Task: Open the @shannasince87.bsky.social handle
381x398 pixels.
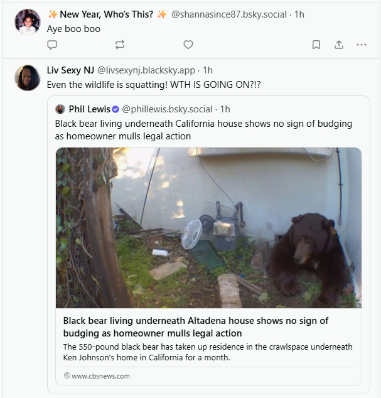Action: 228,14
